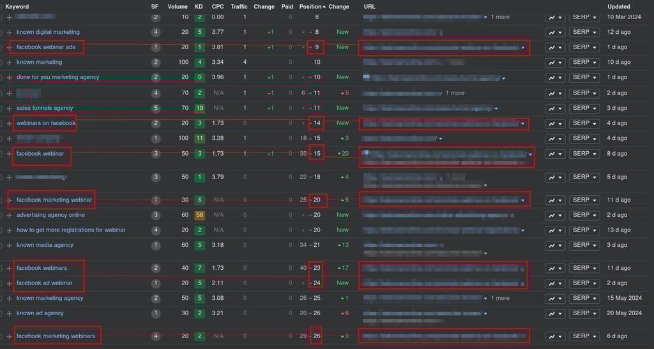The image size is (654, 349).
Task: Open history chart button in 'known media agency' row
Action: click(555, 245)
